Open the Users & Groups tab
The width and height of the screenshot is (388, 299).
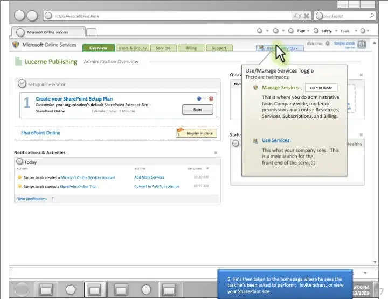[133, 48]
